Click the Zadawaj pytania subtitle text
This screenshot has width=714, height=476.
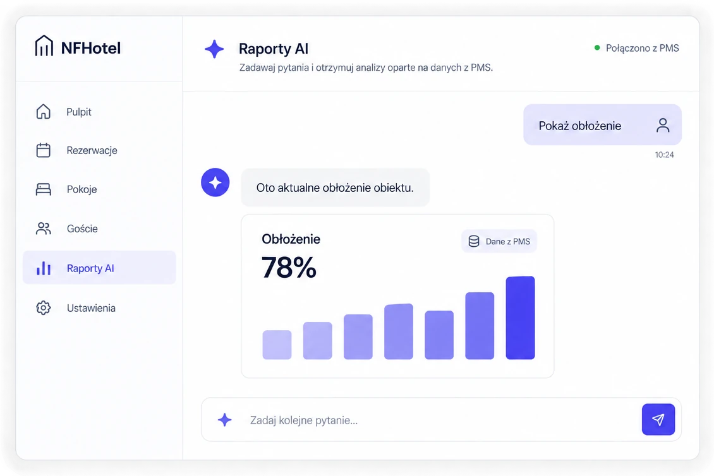click(x=366, y=68)
